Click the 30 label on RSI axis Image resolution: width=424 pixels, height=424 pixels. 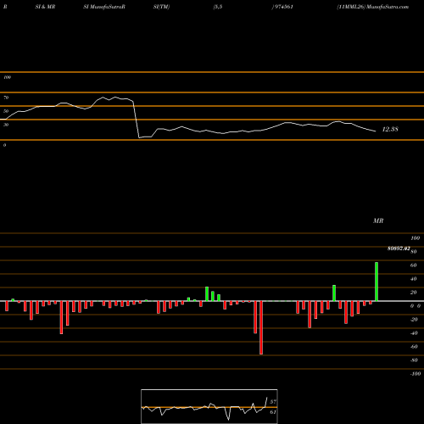pos(6,125)
